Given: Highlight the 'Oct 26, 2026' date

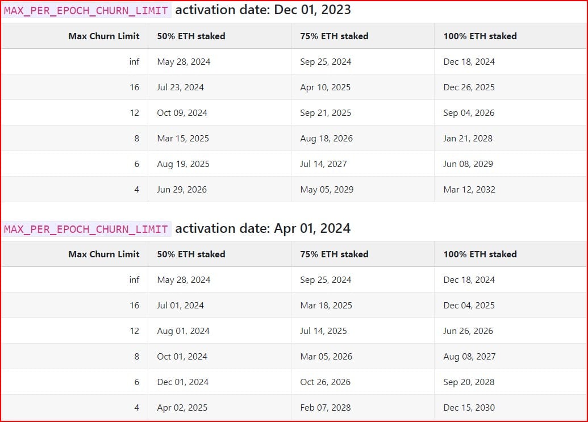Looking at the screenshot, I should (x=326, y=382).
